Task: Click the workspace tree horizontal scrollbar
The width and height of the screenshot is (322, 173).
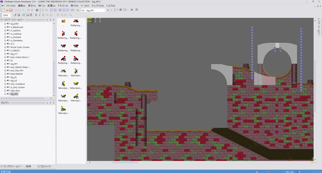Action: [23, 98]
